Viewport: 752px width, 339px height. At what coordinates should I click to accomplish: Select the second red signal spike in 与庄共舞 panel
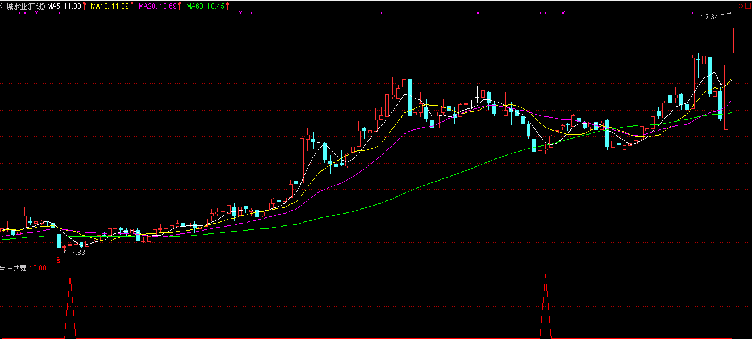point(546,307)
